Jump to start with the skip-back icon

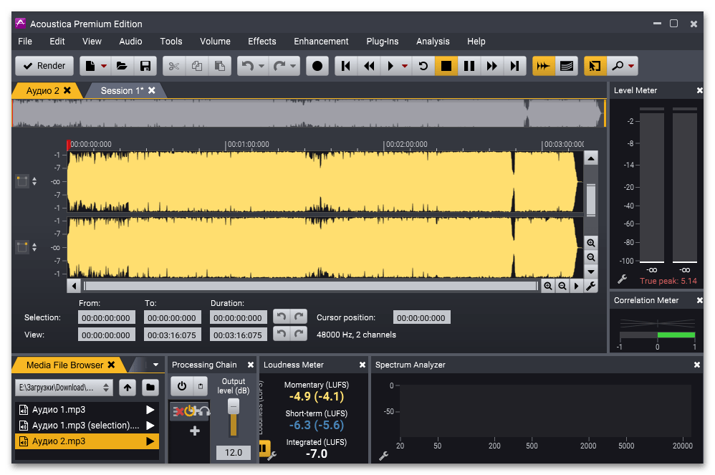point(346,66)
